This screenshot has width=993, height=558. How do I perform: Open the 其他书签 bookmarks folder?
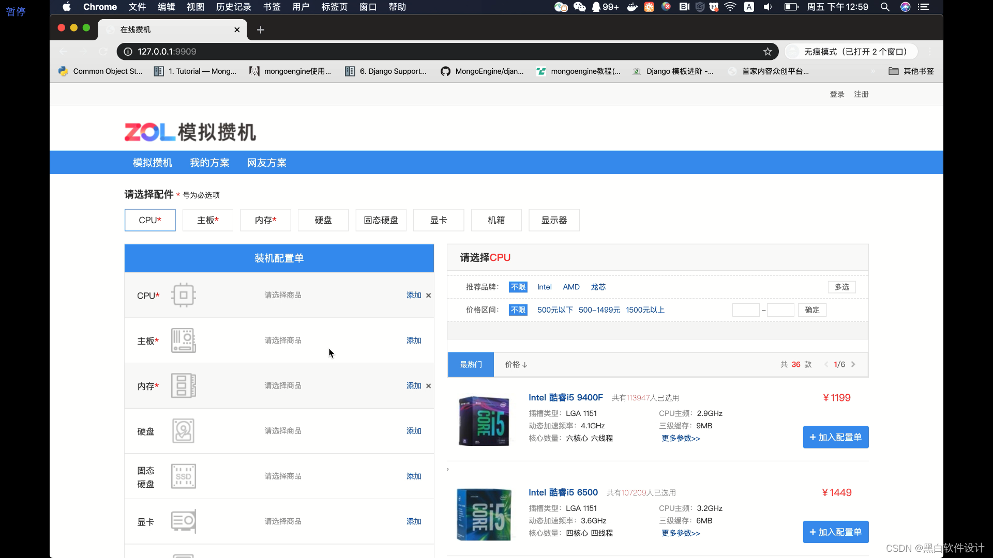click(x=911, y=71)
